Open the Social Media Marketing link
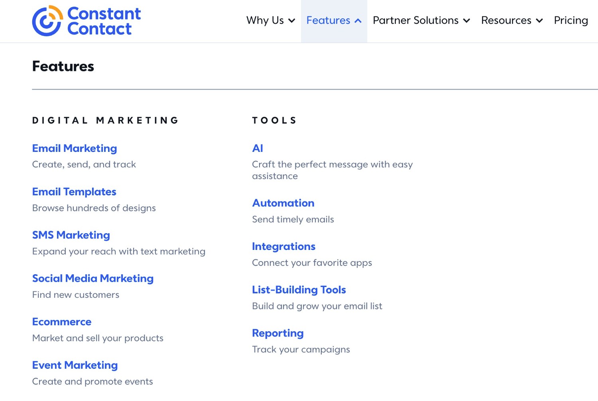Screen dimensions: 598x401 93,279
